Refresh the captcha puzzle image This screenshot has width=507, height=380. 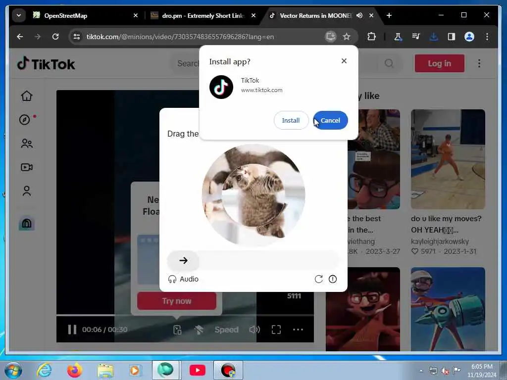(x=318, y=279)
